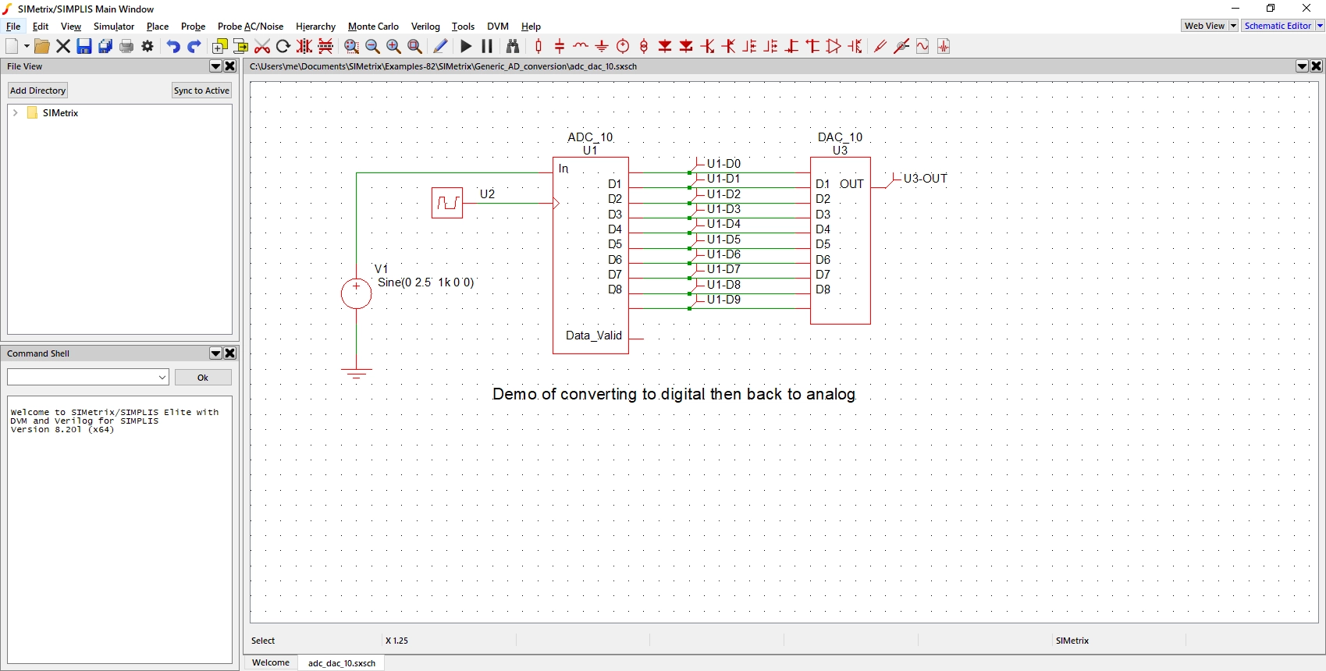
Task: Open the Verilog menu
Action: tap(425, 27)
